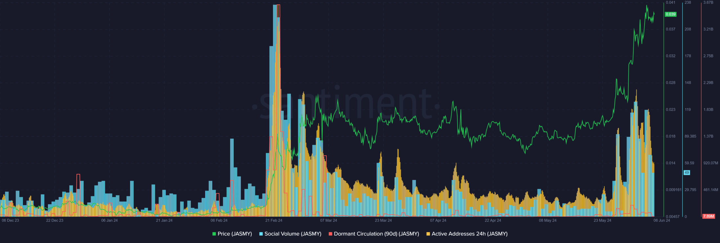The image size is (720, 243).
Task: Select the 23 Mar 24 date label
Action: [383, 221]
